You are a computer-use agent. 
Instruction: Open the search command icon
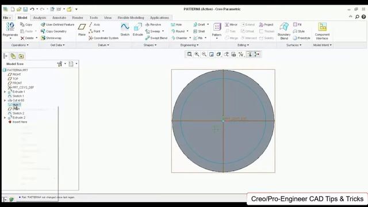click(x=357, y=17)
